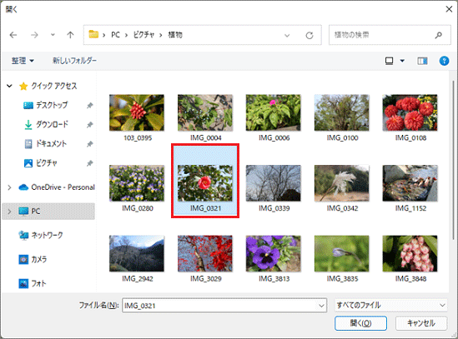Select the IMG_2942 mountain thumbnail
The width and height of the screenshot is (458, 339).
coord(137,254)
